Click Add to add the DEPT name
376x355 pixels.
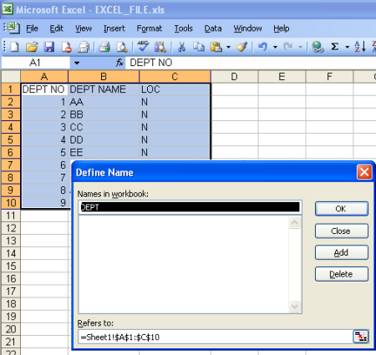[342, 252]
